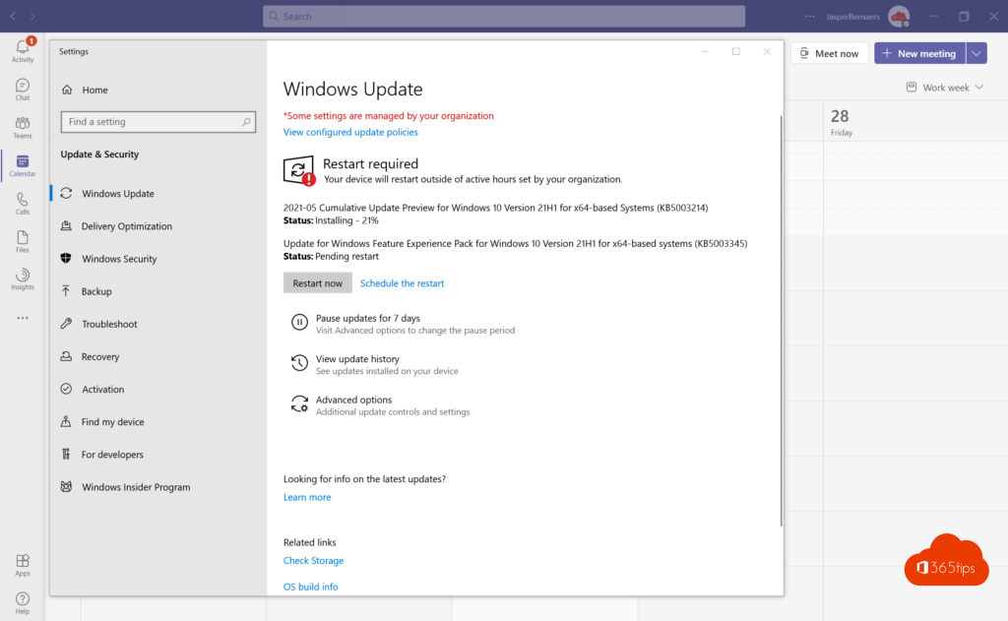The width and height of the screenshot is (1008, 621).
Task: Open Chat in Teams sidebar
Action: 23,90
